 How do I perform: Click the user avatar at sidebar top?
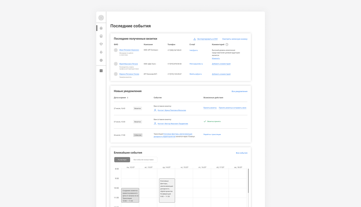tap(101, 18)
